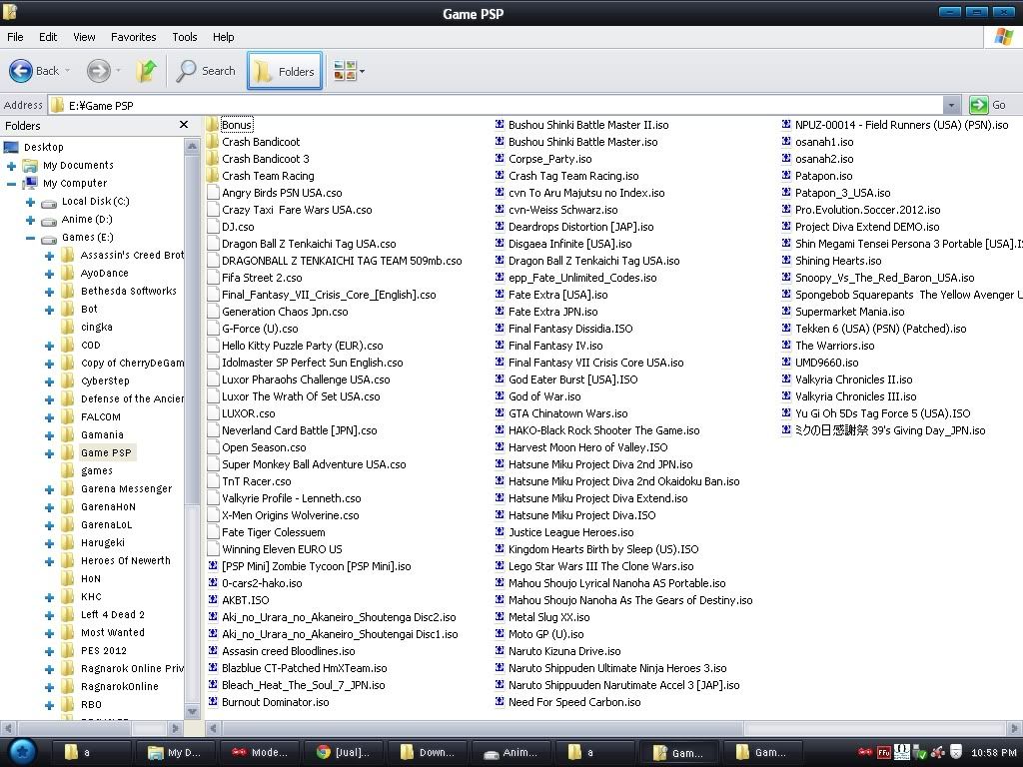Expand Local Disk (C:) node
Viewport: 1023px width, 767px height.
pyautogui.click(x=30, y=202)
